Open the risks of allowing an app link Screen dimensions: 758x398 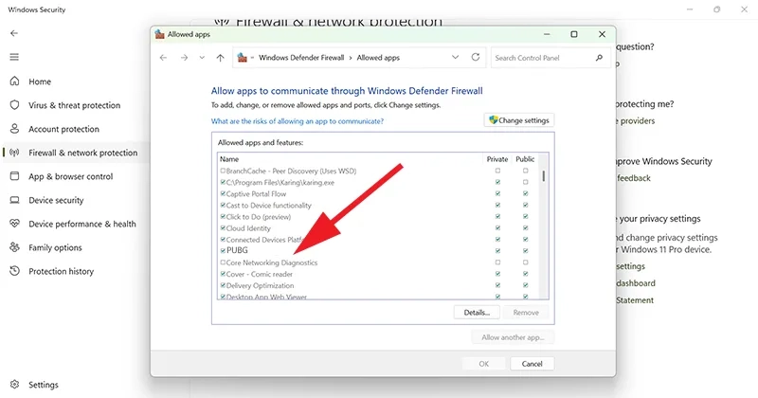tap(297, 121)
